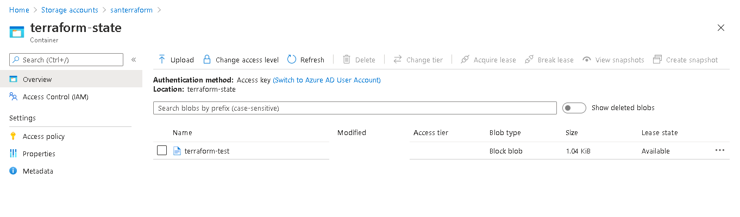Click the Access policy key icon
The image size is (740, 217).
click(x=14, y=136)
